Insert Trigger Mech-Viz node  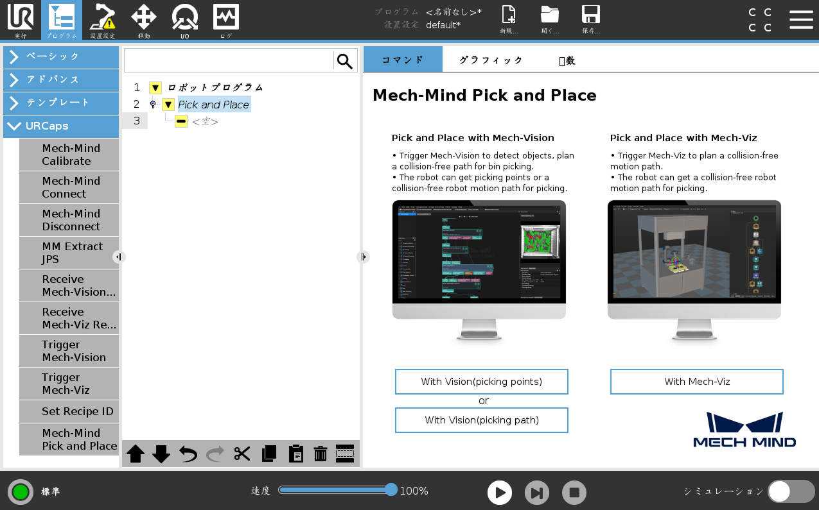coord(69,384)
